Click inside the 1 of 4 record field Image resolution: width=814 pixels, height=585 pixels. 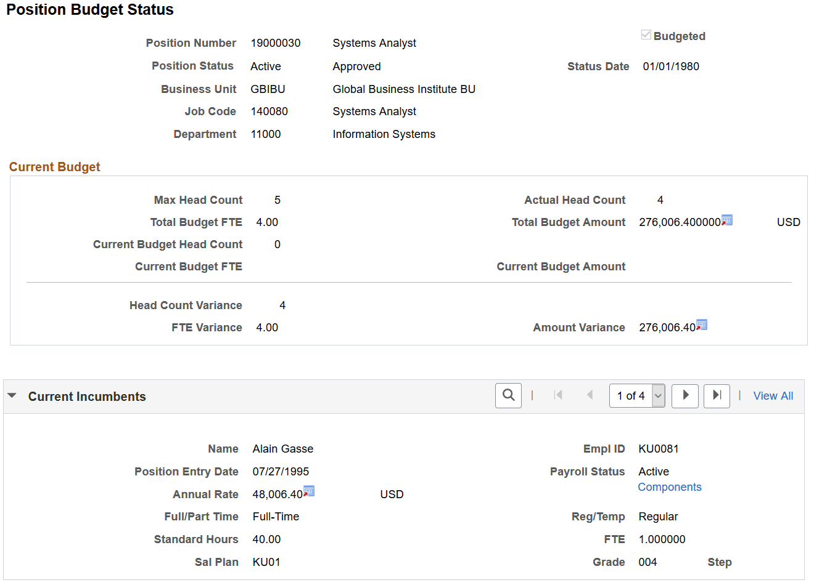[x=629, y=396]
